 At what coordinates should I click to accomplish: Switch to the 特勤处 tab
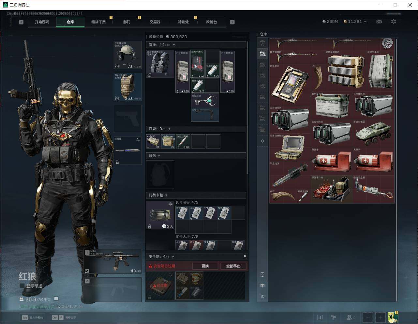pos(183,22)
